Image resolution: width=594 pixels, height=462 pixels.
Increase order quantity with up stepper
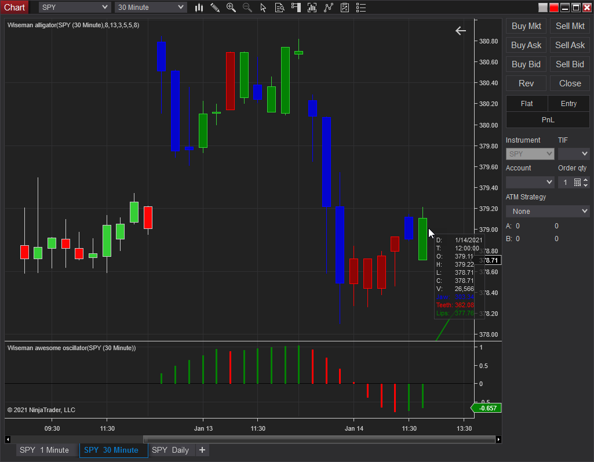(x=586, y=180)
